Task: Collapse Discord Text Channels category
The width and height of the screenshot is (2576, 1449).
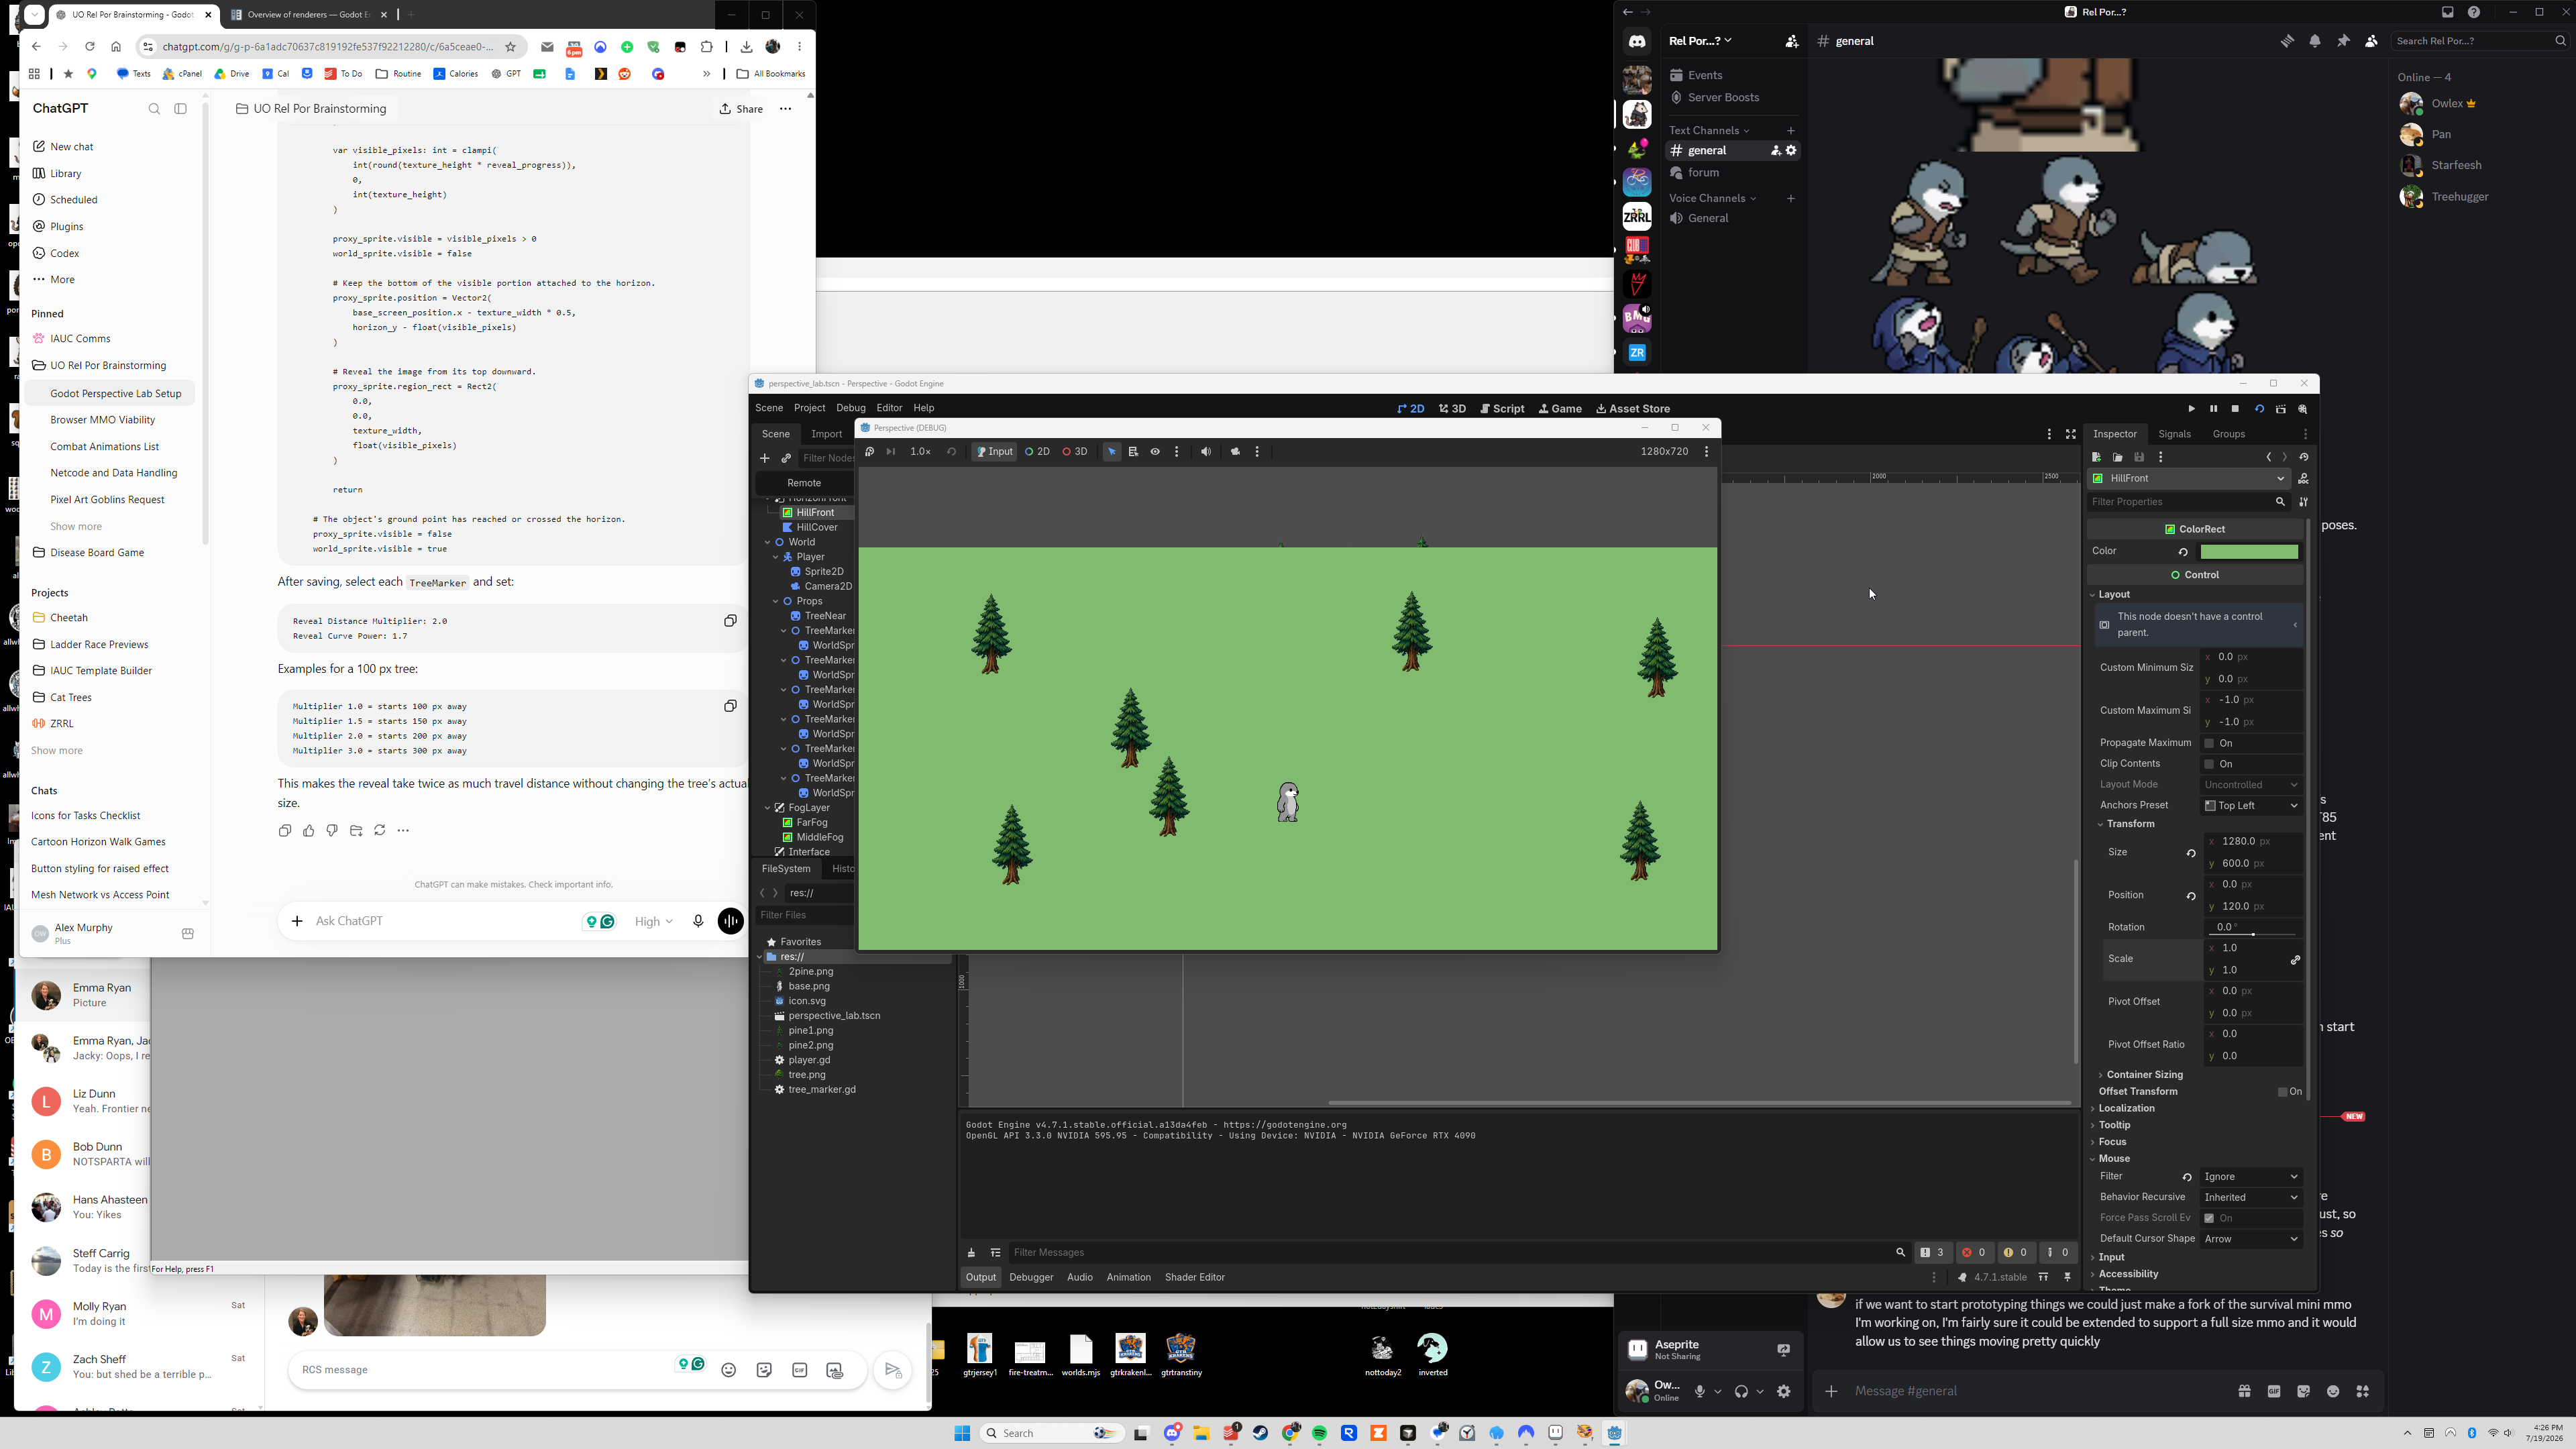Action: point(1709,131)
